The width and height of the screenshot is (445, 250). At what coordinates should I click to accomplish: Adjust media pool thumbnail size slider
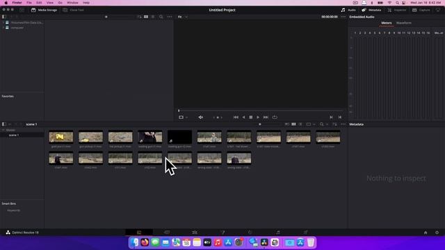pos(259,124)
